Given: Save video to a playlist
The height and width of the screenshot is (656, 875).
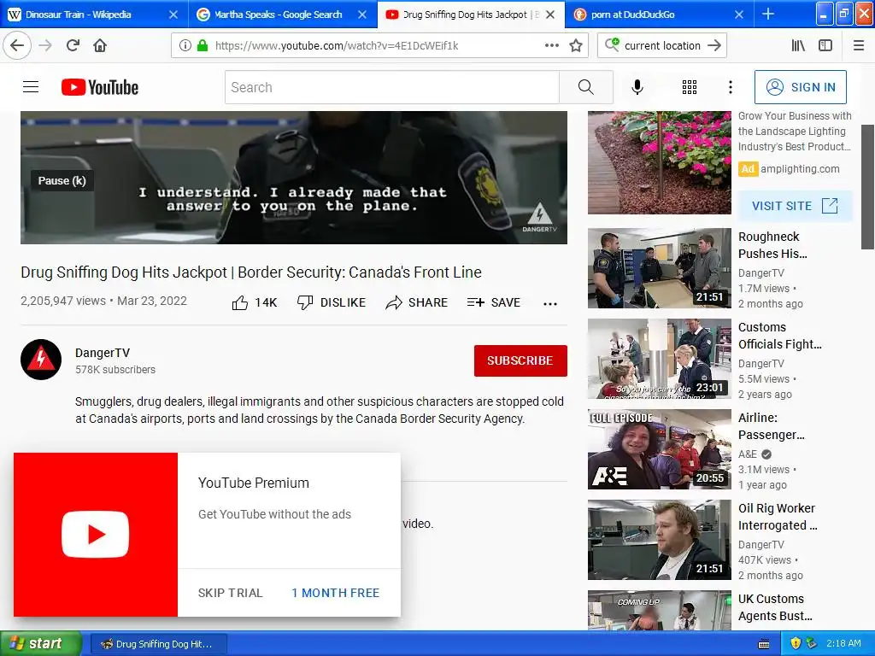Looking at the screenshot, I should 493,302.
